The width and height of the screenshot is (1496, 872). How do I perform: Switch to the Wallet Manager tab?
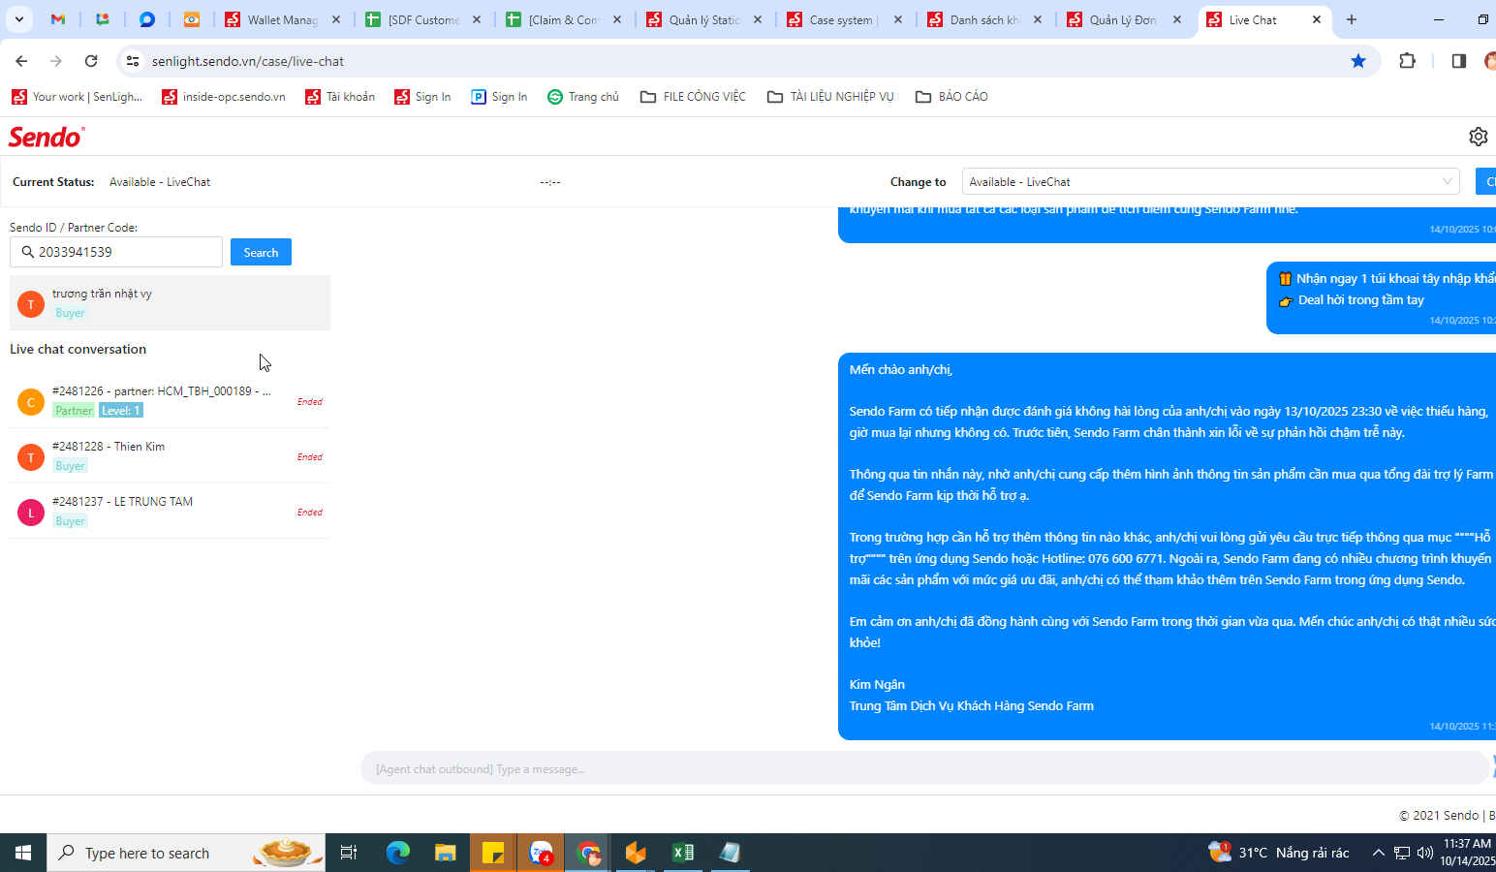tap(282, 19)
